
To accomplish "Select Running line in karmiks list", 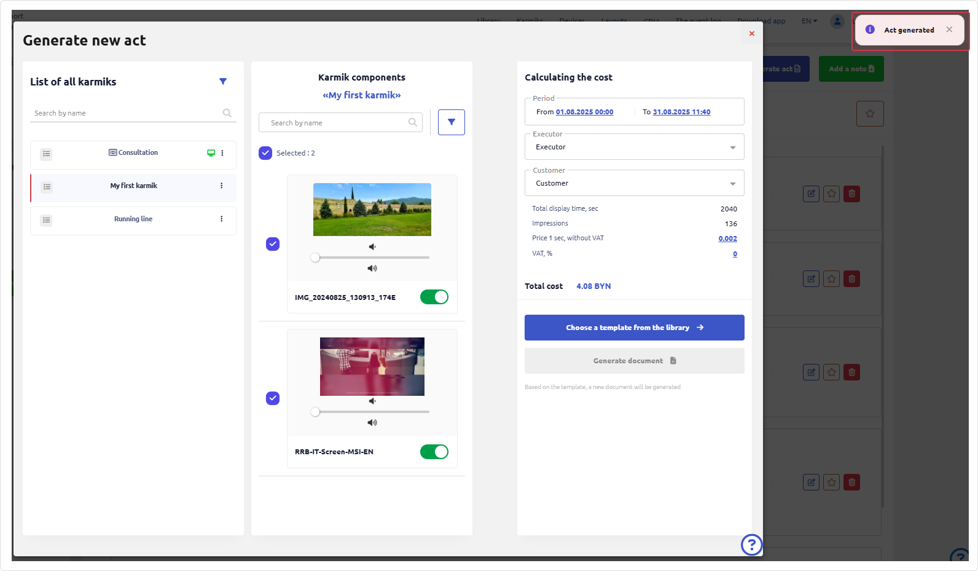I will pyautogui.click(x=133, y=219).
